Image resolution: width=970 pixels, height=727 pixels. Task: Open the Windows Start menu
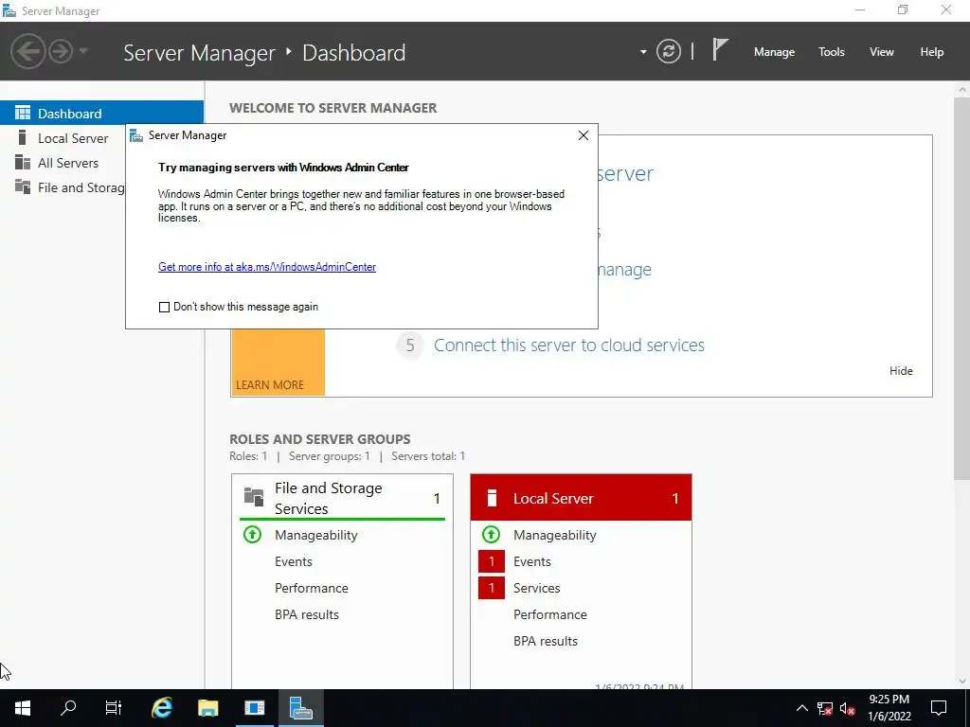pyautogui.click(x=23, y=708)
